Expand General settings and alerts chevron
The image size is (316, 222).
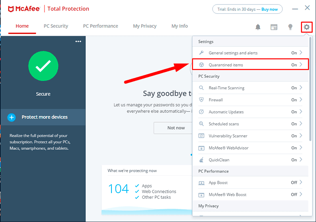(x=301, y=52)
